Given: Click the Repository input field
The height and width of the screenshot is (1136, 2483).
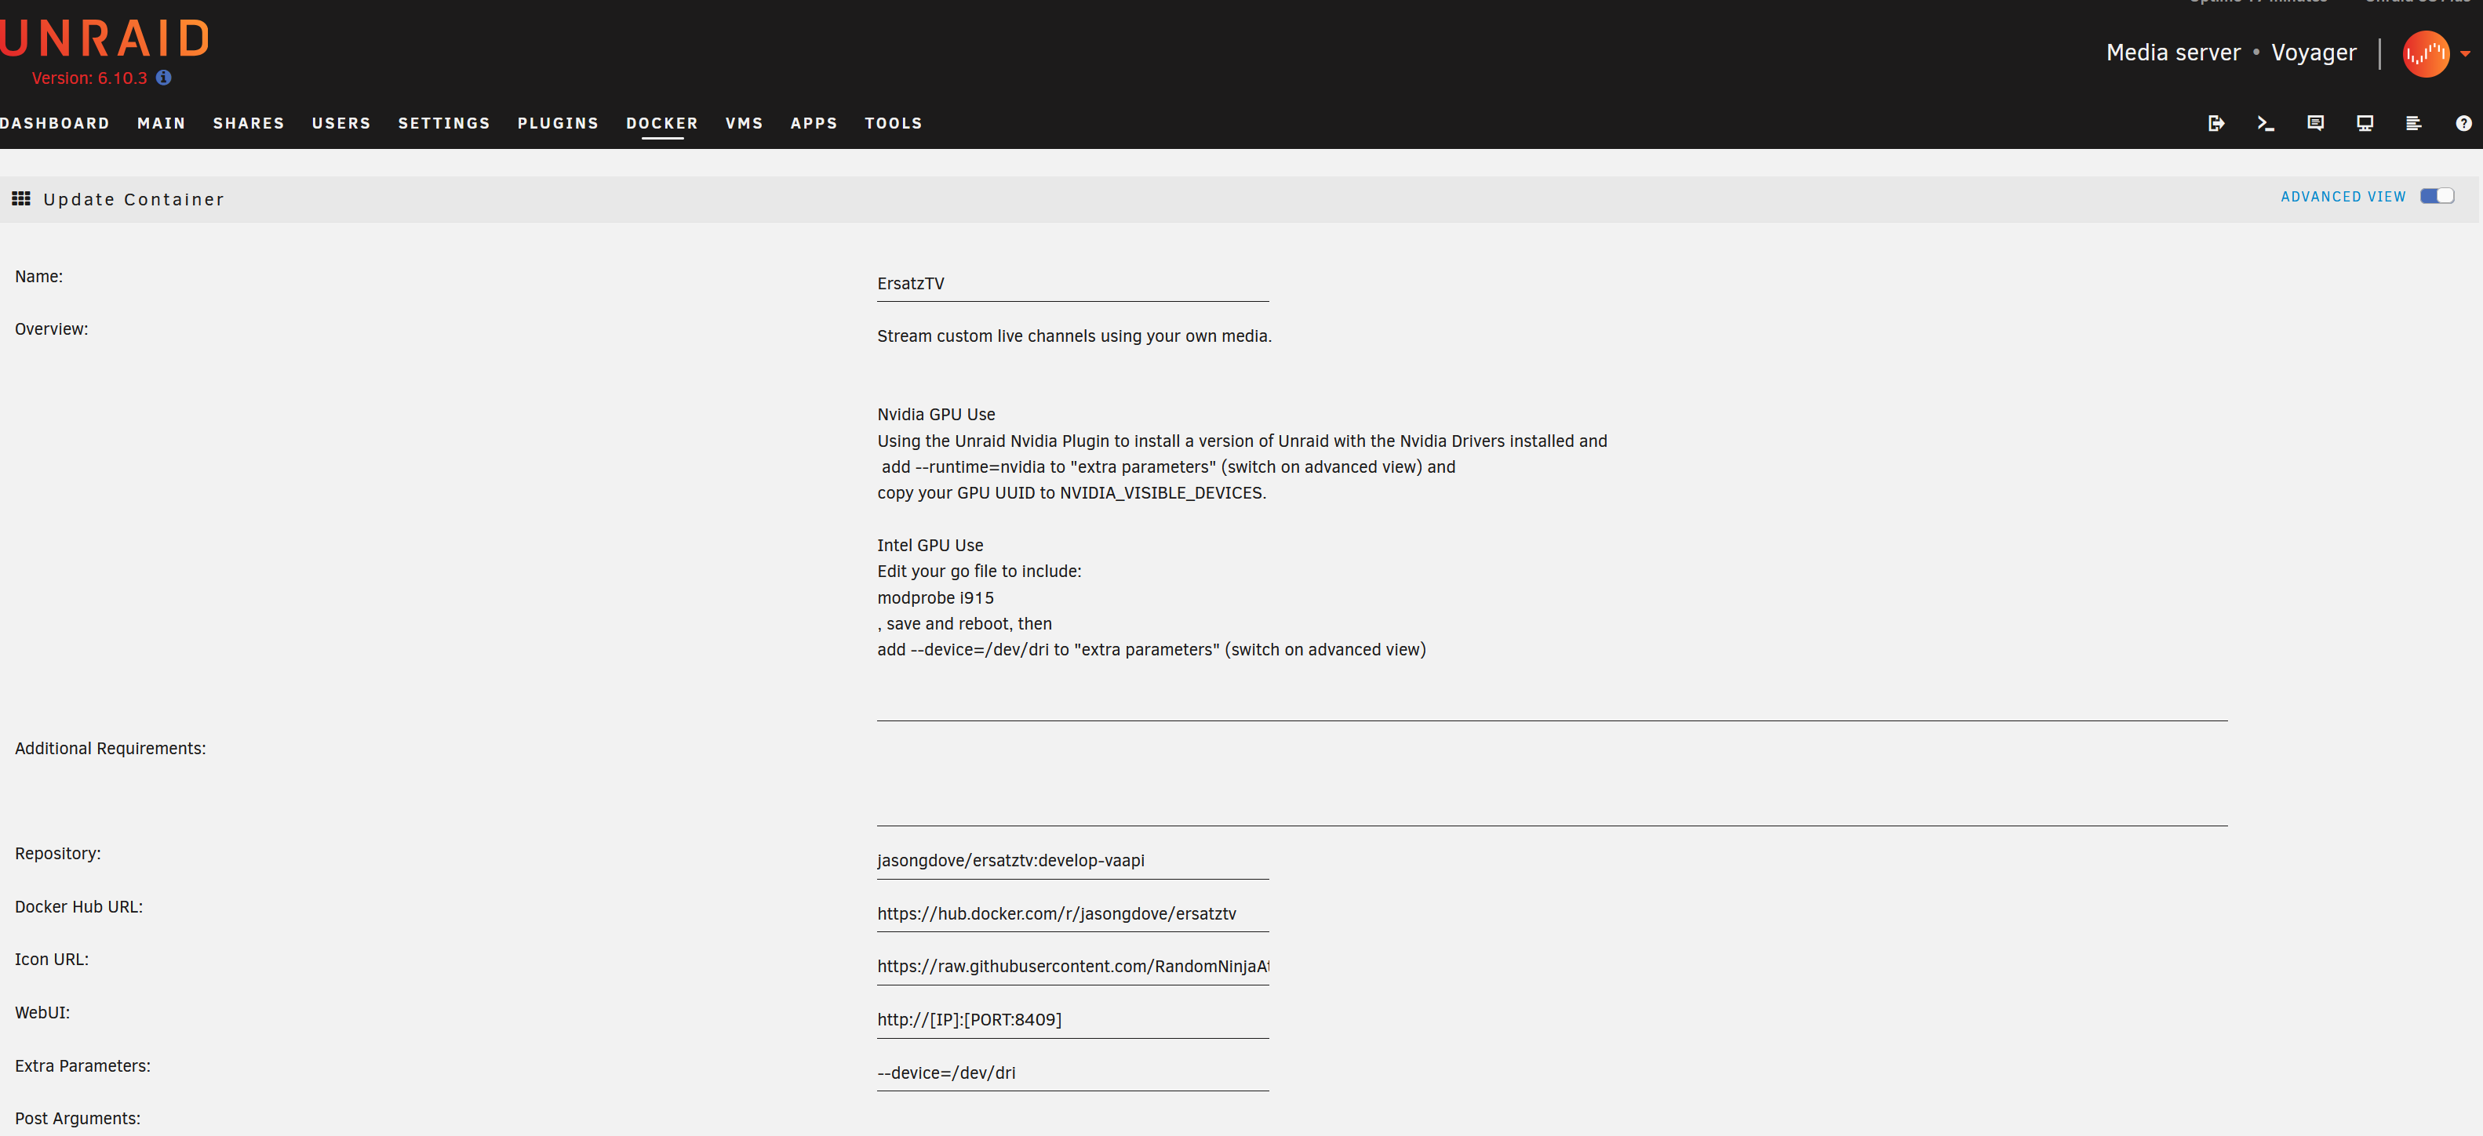Looking at the screenshot, I should (x=1072, y=862).
